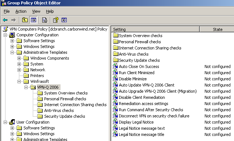This screenshot has height=141, width=234.
Task: Click the Disable Minimize setting icon
Action: (115, 79)
